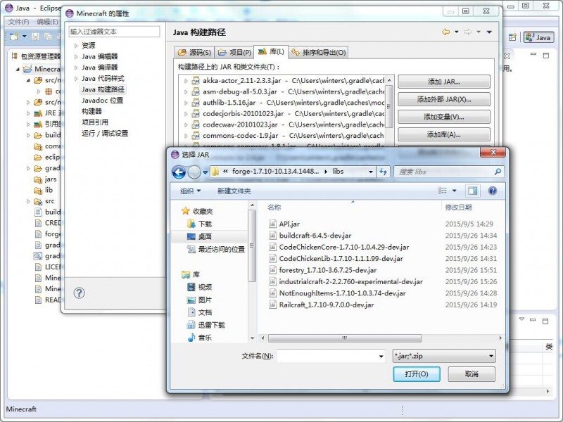Click the yellow back arrow in Java 构建路径 header
Screen dimensions: 563x422
click(x=445, y=32)
